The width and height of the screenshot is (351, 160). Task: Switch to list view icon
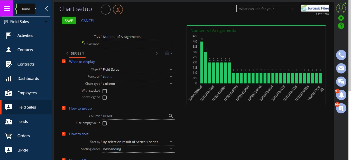click(x=106, y=9)
